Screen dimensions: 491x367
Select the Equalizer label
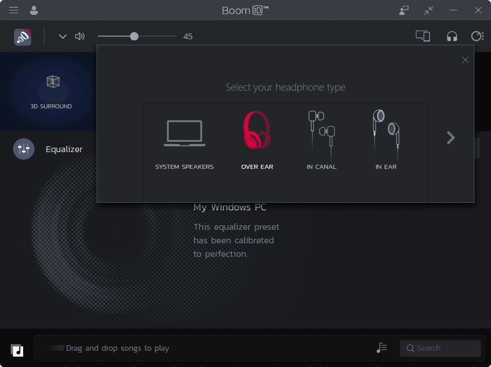64,149
